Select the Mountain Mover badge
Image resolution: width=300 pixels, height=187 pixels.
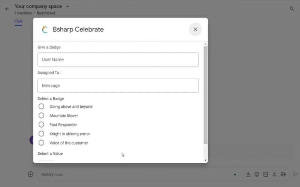[x=41, y=116]
